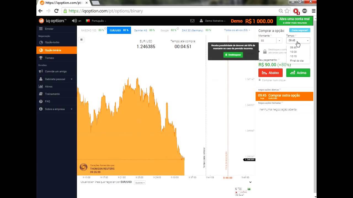Click the lock icon beside Desbloqueia text
This screenshot has height=198, width=353.
(x=265, y=51)
